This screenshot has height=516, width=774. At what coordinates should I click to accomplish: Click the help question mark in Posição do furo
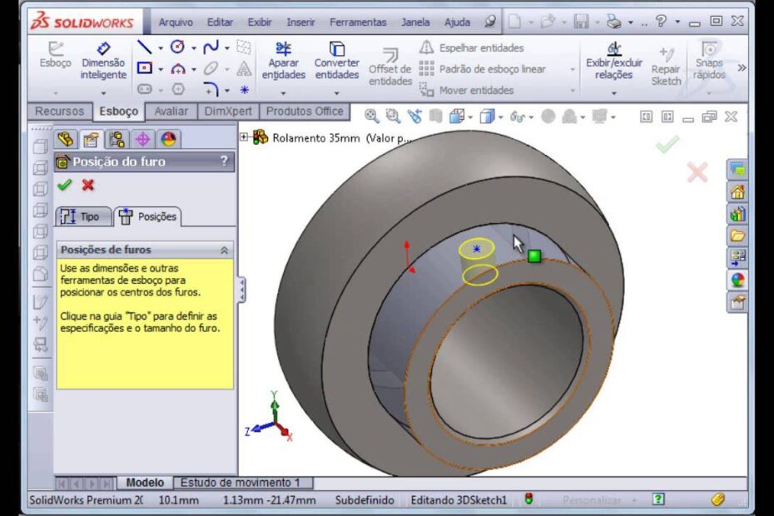(224, 161)
